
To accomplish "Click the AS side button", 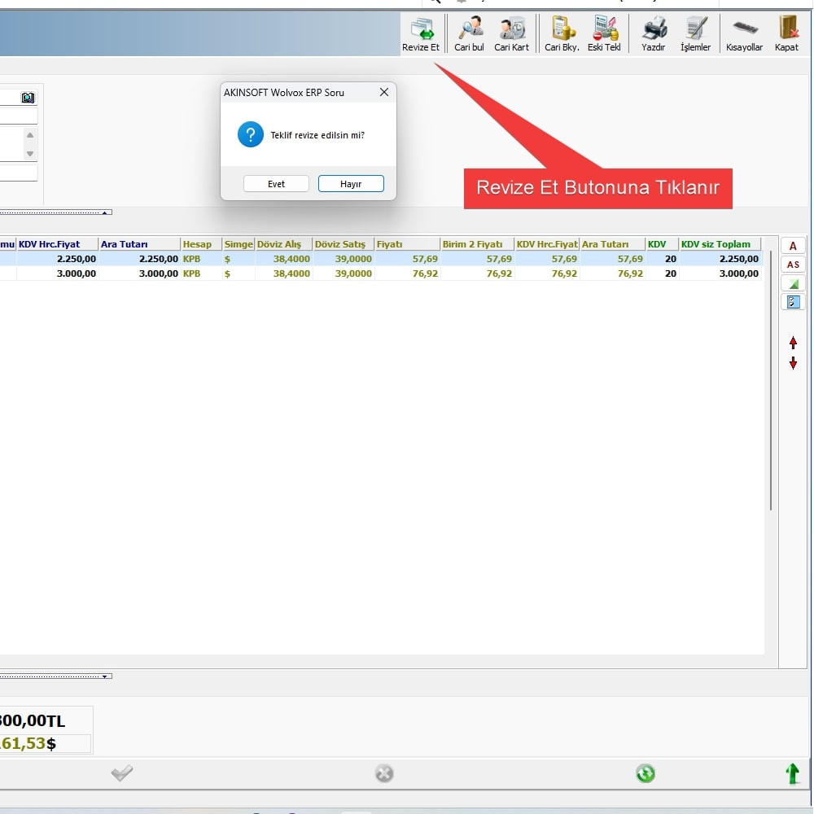I will coord(793,265).
